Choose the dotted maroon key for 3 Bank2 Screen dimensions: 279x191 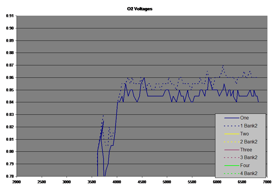[232, 158]
